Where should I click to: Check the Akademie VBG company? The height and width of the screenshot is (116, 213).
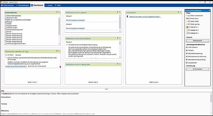click(x=5, y=18)
